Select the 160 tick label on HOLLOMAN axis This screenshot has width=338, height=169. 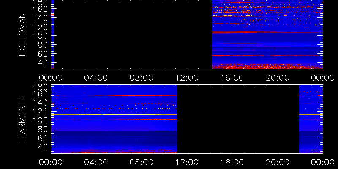(x=41, y=9)
